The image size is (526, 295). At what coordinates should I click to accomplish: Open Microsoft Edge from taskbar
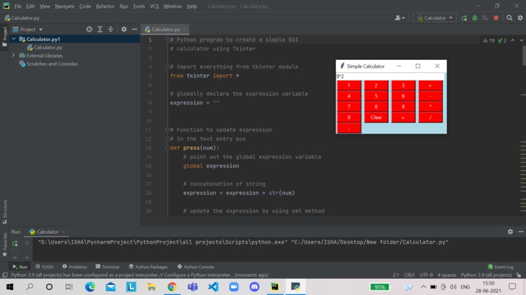click(90, 287)
